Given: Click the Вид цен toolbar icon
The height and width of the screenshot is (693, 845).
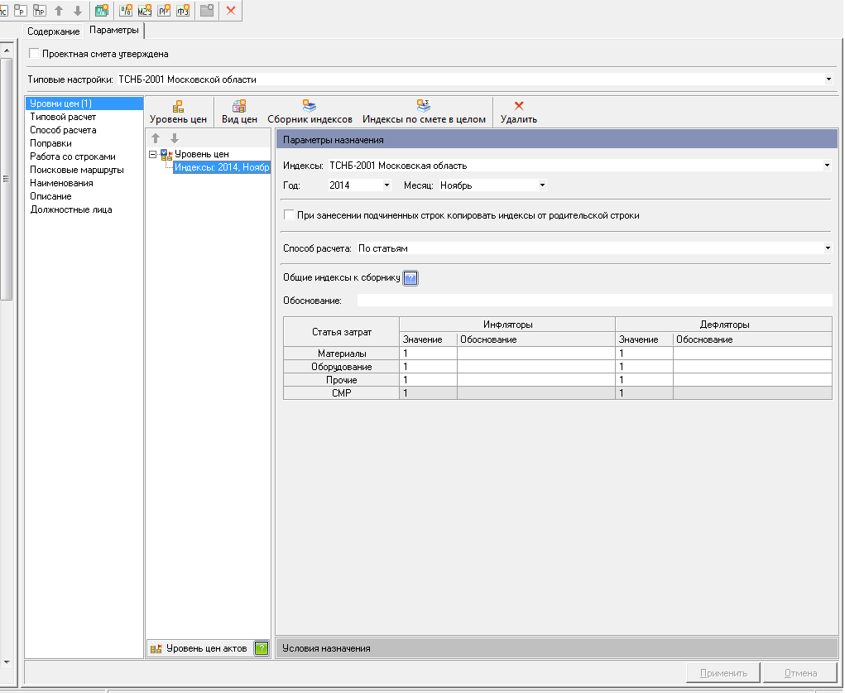Looking at the screenshot, I should 239,106.
